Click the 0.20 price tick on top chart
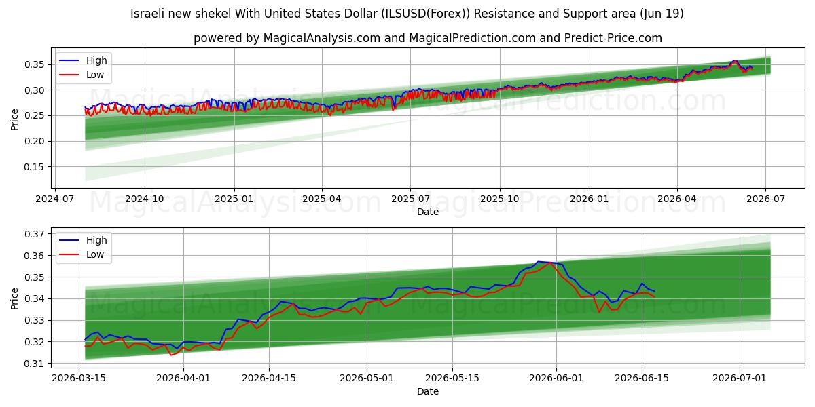This screenshot has width=815, height=407. [36, 141]
